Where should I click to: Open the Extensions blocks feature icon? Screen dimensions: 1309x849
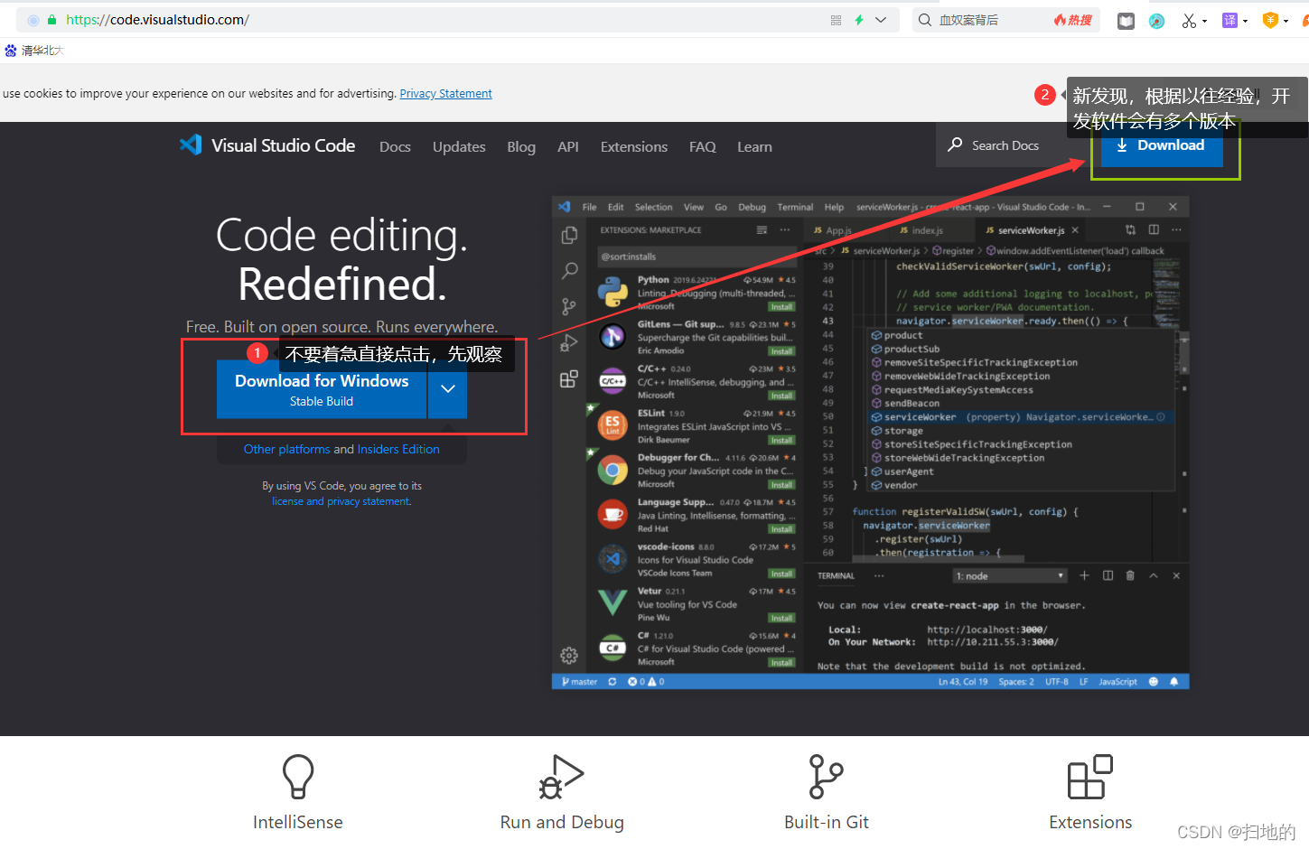(x=1089, y=777)
